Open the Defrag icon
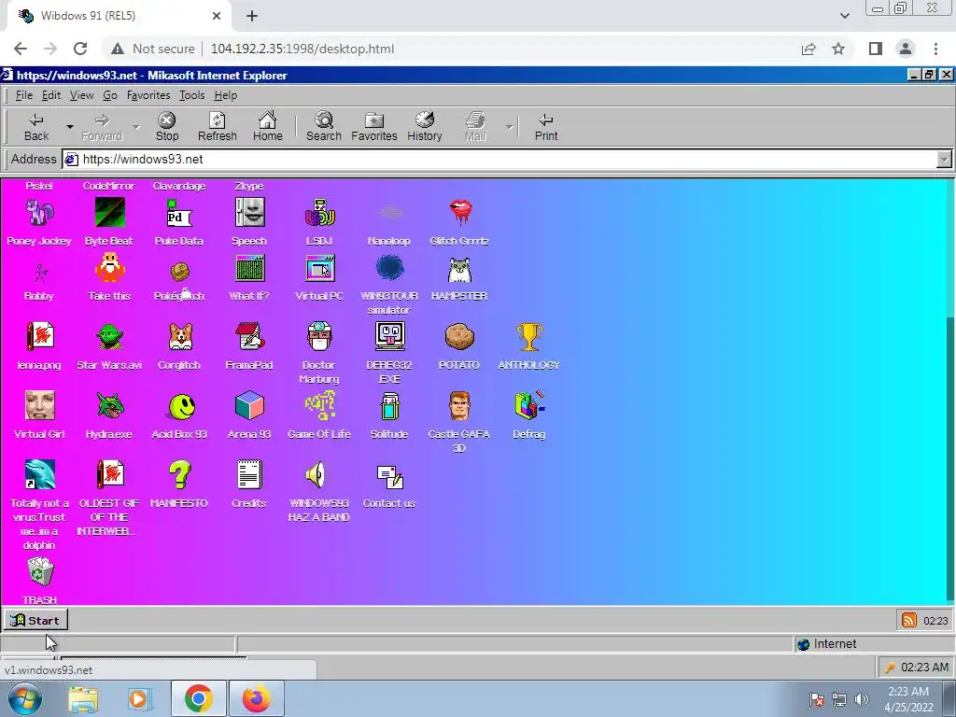Image resolution: width=956 pixels, height=717 pixels. click(529, 406)
